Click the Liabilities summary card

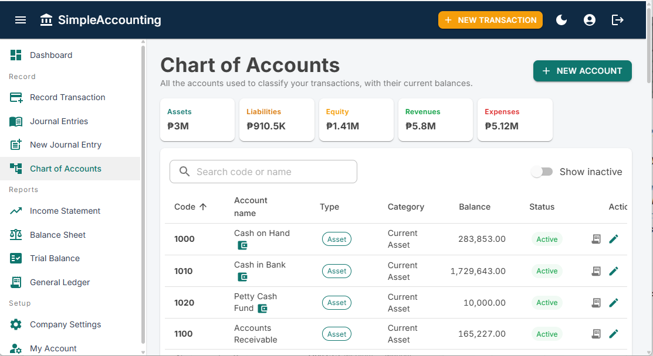pyautogui.click(x=276, y=119)
